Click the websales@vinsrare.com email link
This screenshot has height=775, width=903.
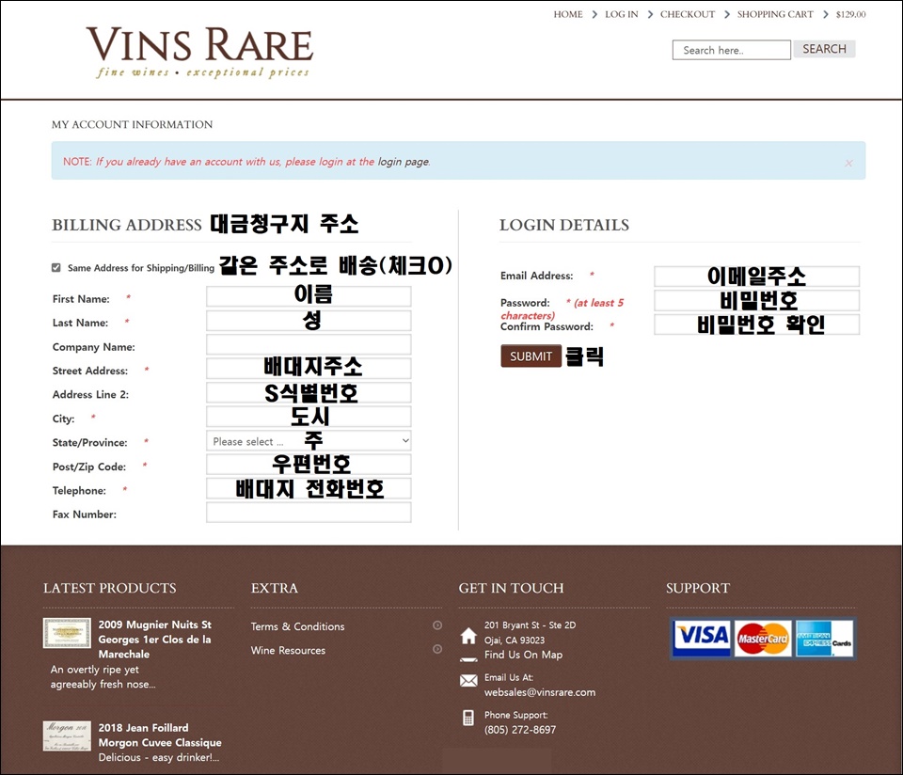point(540,692)
